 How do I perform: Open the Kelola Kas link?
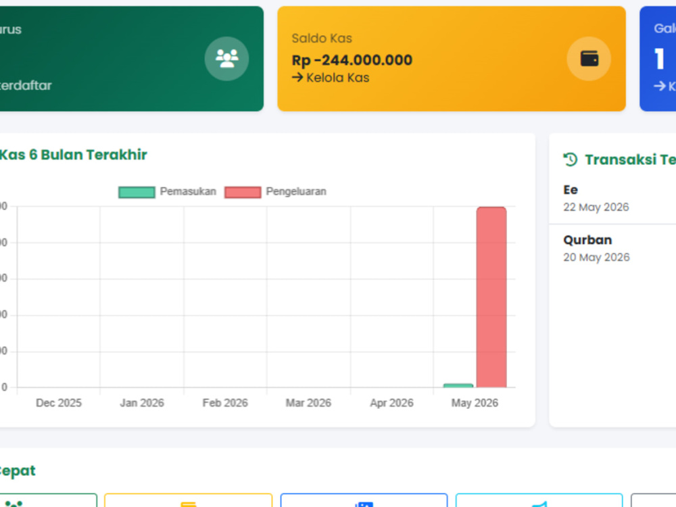click(331, 78)
